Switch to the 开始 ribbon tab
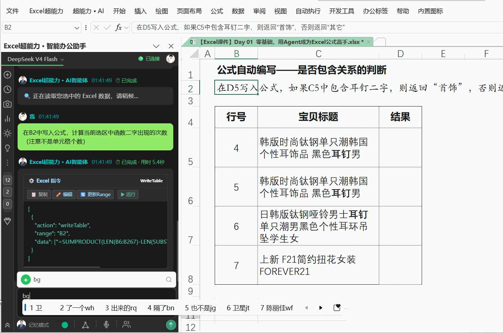The width and height of the screenshot is (503, 333). pos(119,11)
